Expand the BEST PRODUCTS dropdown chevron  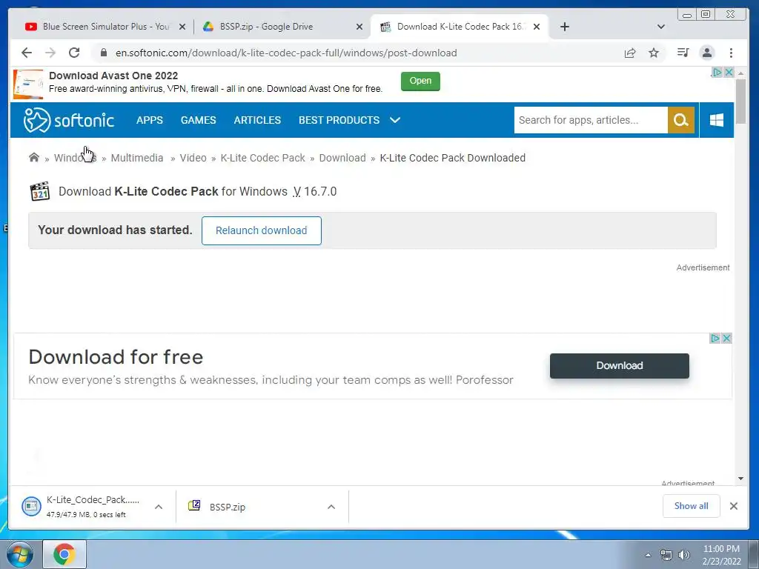[x=395, y=119]
